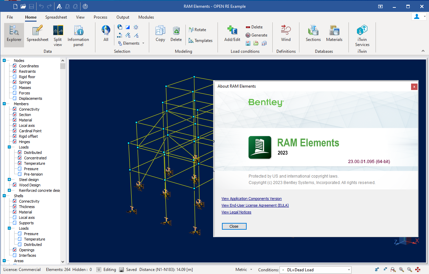Image resolution: width=429 pixels, height=274 pixels.
Task: Uncheck the Restraints checkbox under Nodes
Action: 15,71
